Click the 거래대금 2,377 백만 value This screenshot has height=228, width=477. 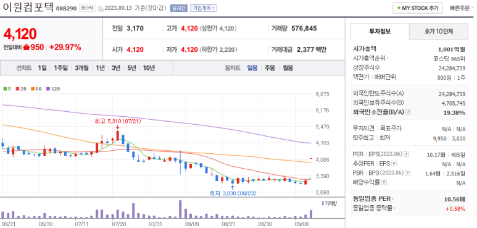[x=311, y=49]
